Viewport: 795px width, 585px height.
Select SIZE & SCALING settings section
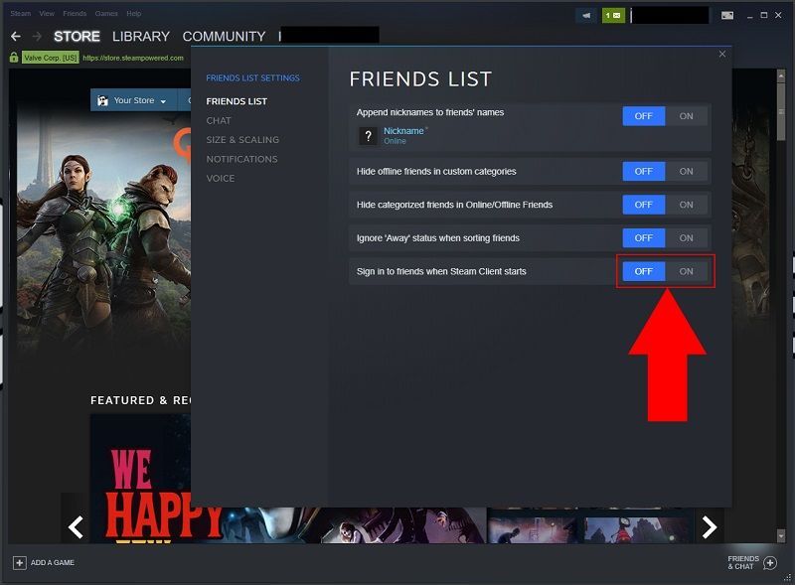click(x=242, y=140)
